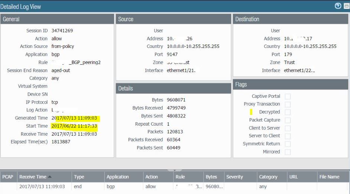The image size is (350, 194).
Task: Click the Bytes column header
Action: pos(211,177)
